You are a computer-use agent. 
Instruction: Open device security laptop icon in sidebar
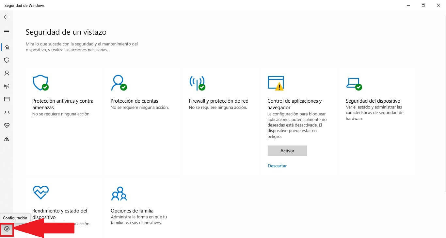7,112
